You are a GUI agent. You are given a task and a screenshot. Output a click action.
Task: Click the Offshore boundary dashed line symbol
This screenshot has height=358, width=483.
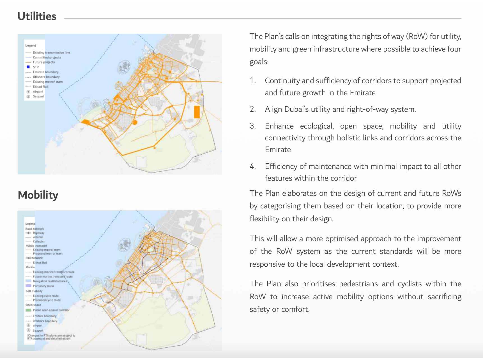click(28, 77)
